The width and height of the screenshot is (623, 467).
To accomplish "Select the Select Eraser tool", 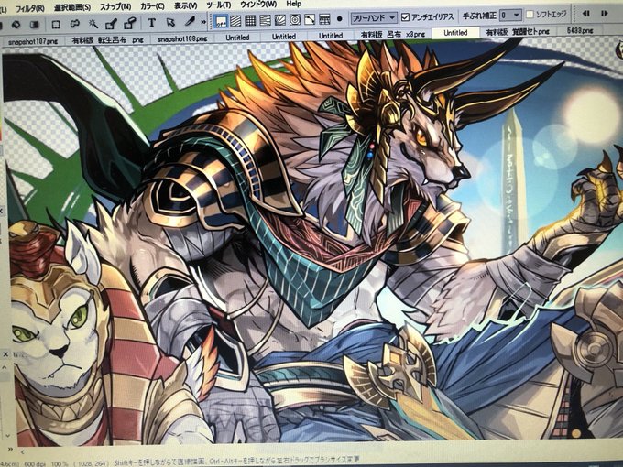I will click(x=130, y=24).
